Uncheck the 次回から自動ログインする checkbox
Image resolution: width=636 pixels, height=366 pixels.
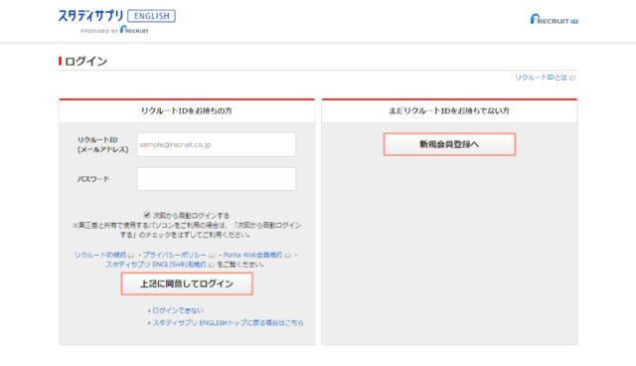point(147,215)
